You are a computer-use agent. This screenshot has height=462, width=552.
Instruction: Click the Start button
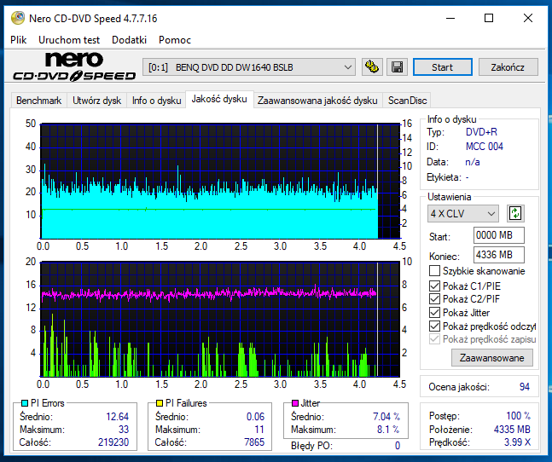point(443,66)
